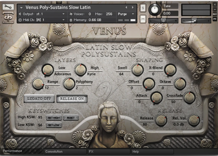Mute the instrument with the M button
Screen dimensions: 218x156
click(143, 19)
